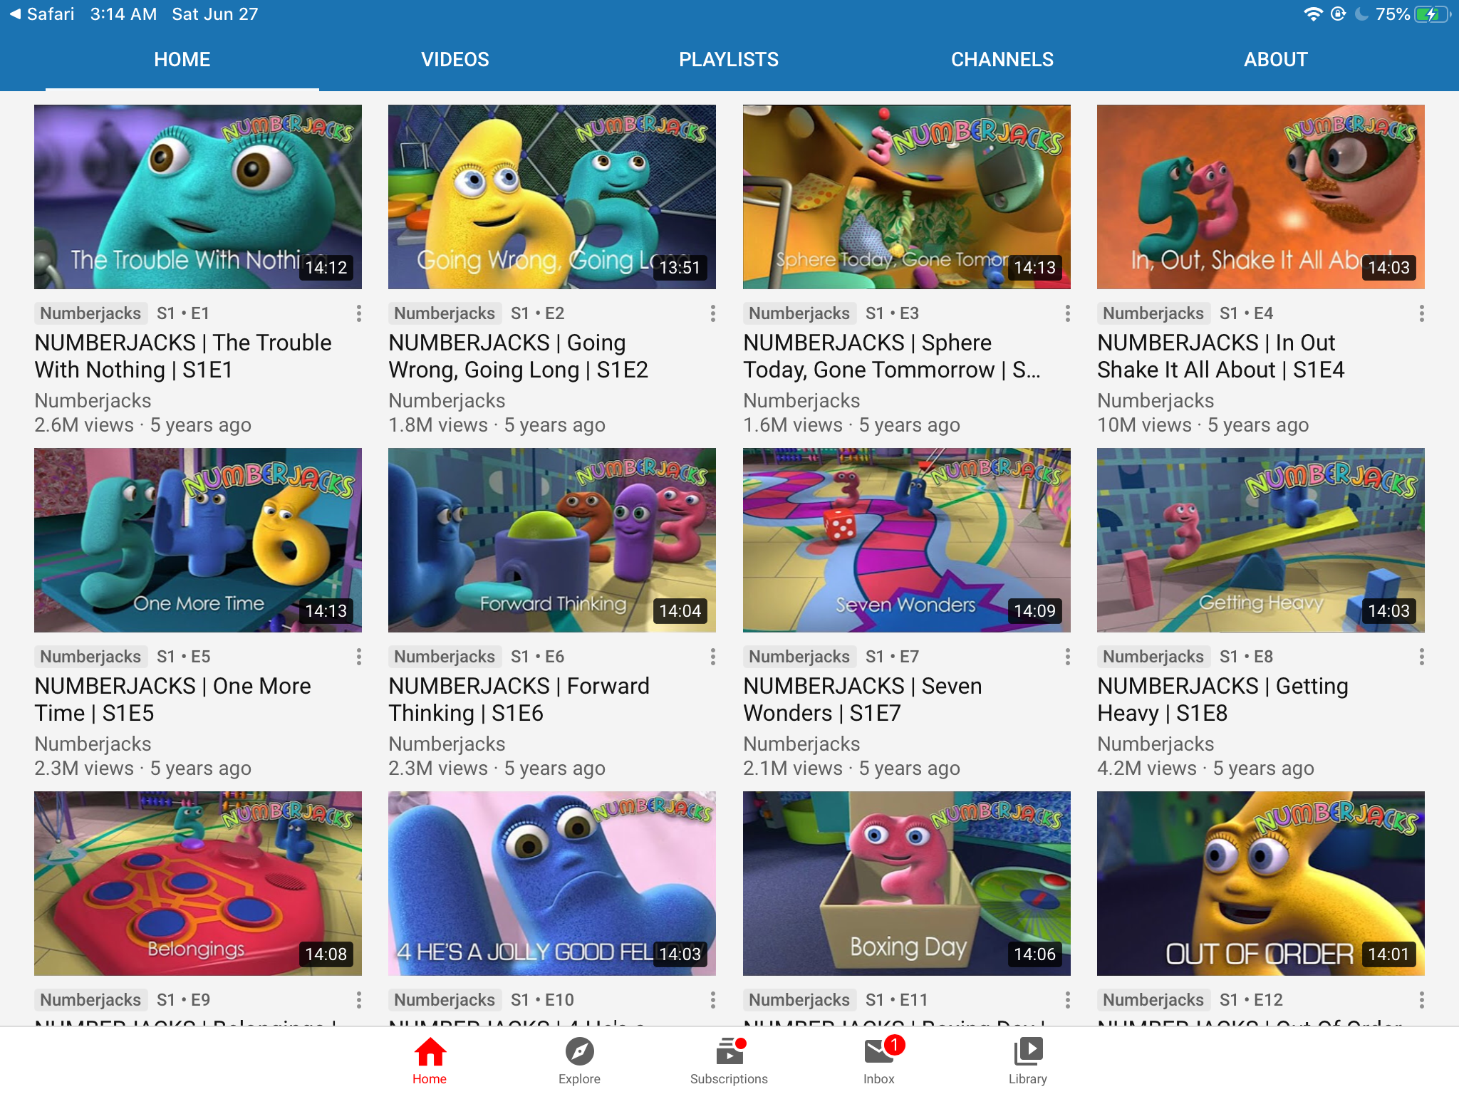Open three-dot menu for S1 E12 video

tap(1421, 1000)
